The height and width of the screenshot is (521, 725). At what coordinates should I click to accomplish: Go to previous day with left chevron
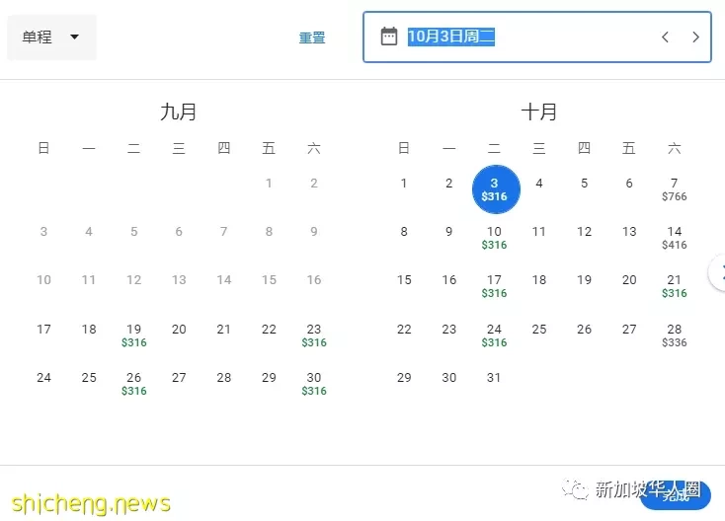pyautogui.click(x=665, y=37)
